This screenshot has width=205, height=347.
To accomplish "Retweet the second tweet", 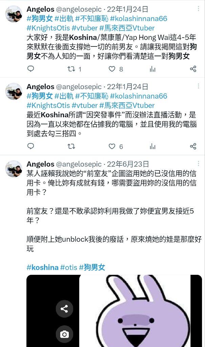I will (71, 146).
